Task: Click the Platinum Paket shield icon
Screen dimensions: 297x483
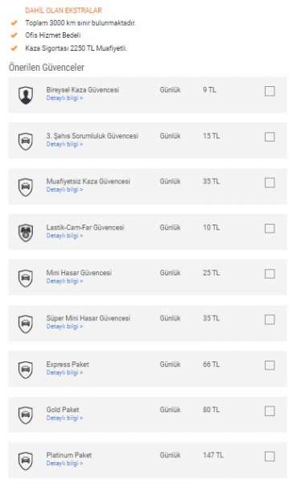Action: 26,460
